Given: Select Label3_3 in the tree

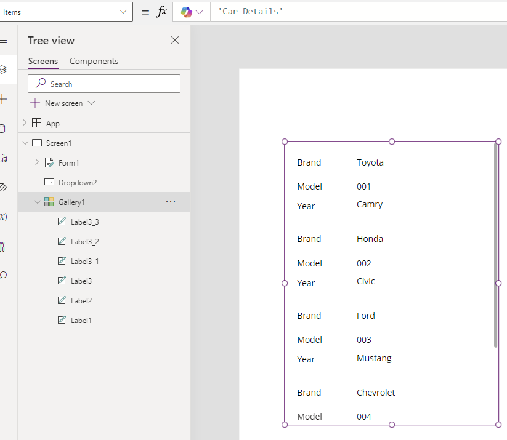Looking at the screenshot, I should click(104, 222).
